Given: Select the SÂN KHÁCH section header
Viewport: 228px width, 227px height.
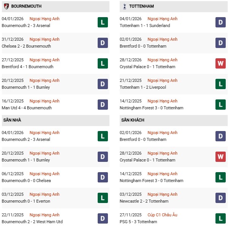Looking at the screenshot, I should [x=133, y=120].
